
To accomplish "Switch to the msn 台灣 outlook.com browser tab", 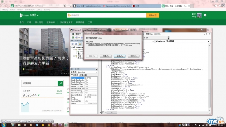I will pyautogui.click(x=87, y=6).
